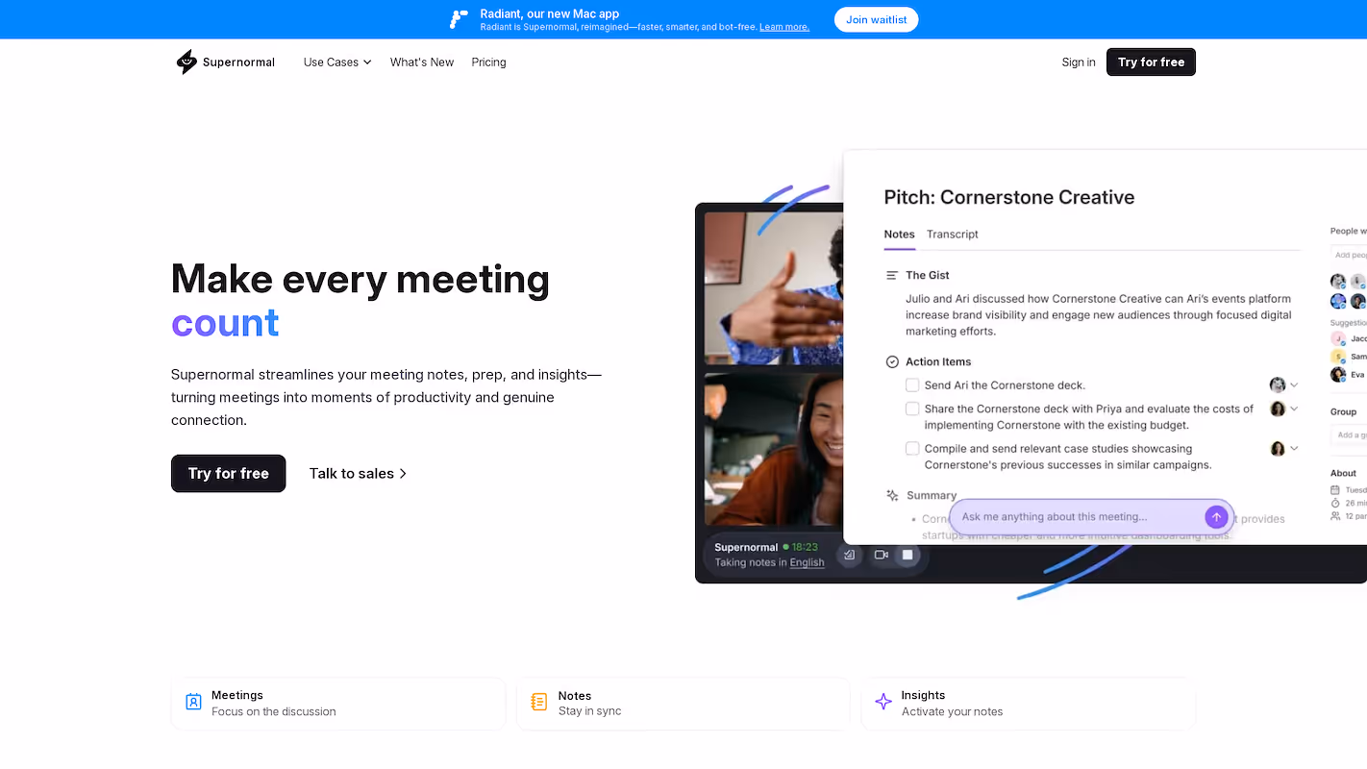Click assignee avatar for Send Ari deck item
Screen dimensions: 1367x769
(x=1278, y=384)
